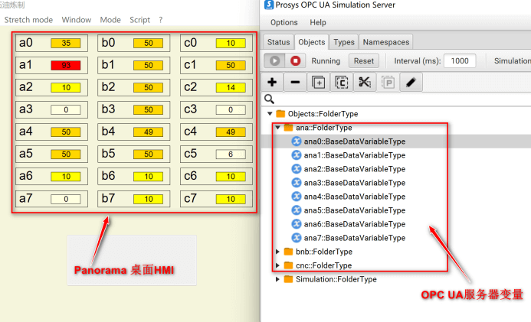The image size is (531, 322).
Task: Click the Reset button
Action: (364, 60)
